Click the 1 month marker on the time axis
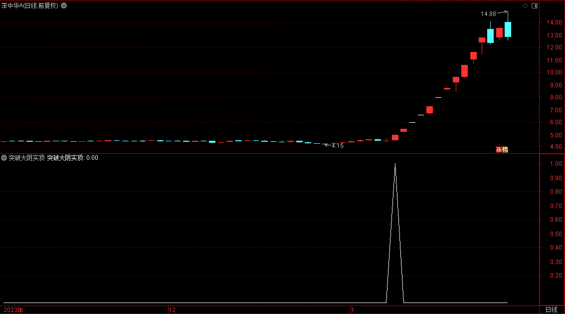Screen dimensions: 565x314 tap(353, 310)
